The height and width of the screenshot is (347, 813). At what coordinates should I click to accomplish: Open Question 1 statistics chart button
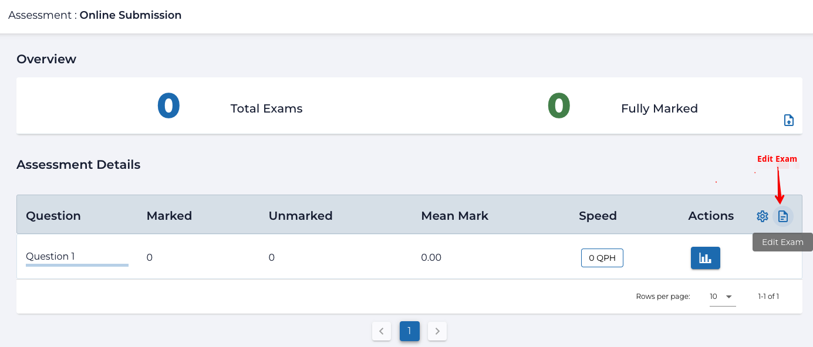coord(705,258)
